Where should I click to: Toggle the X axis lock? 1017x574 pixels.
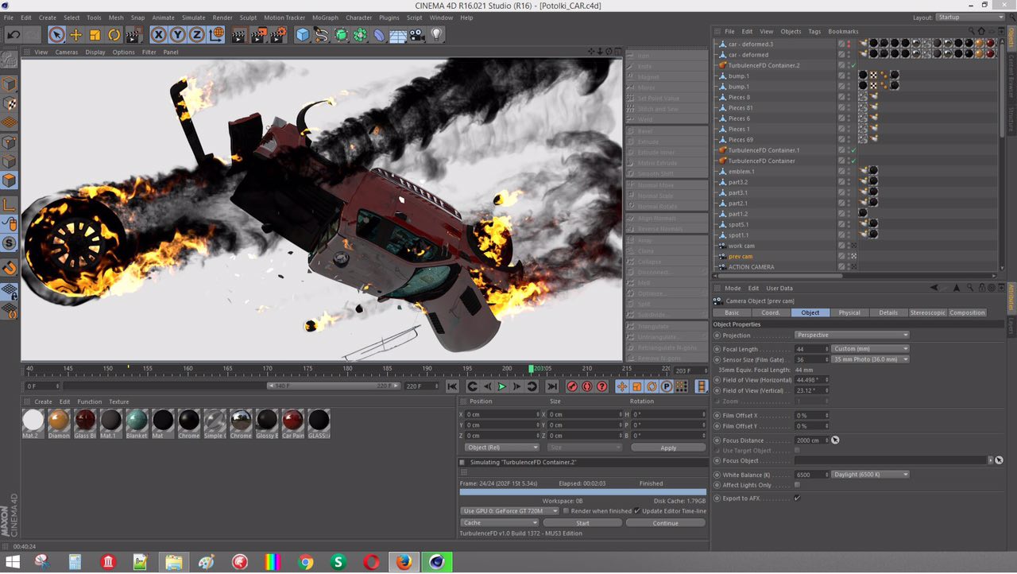click(x=159, y=34)
